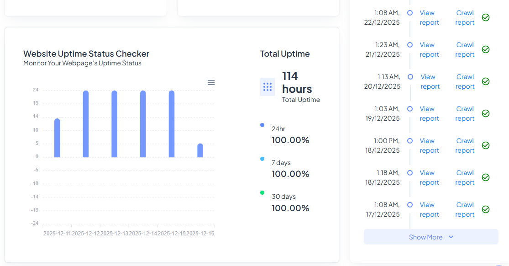Click timeline circle marker for 21/12/2025
The height and width of the screenshot is (266, 509).
pyautogui.click(x=410, y=45)
